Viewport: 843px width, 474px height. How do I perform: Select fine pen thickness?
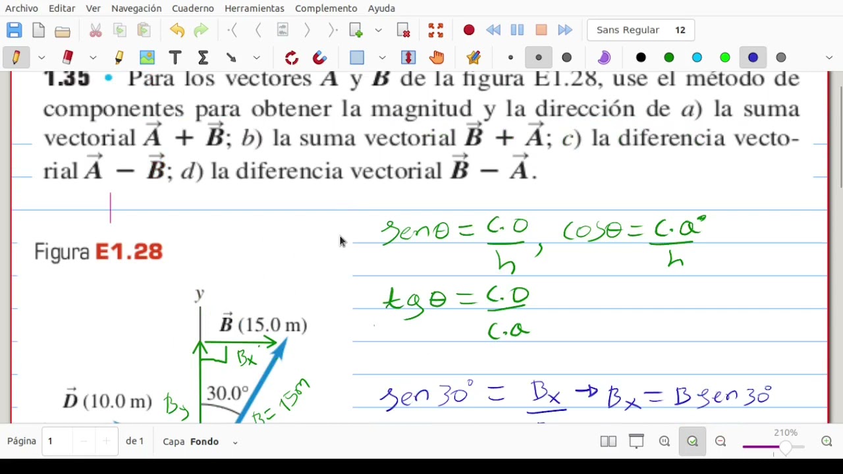click(510, 58)
